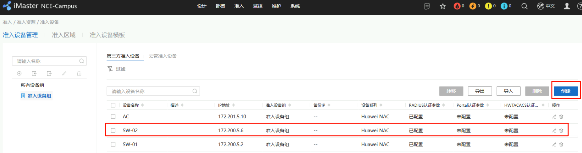Open the user profile icon
Viewport: 582px width, 153px height.
[567, 6]
